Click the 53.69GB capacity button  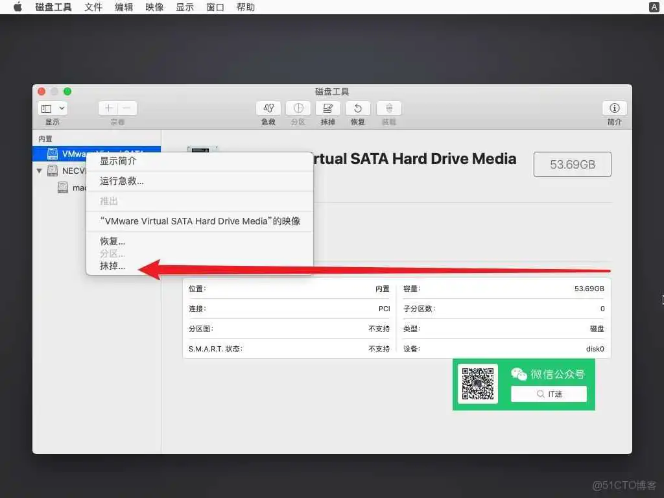572,164
